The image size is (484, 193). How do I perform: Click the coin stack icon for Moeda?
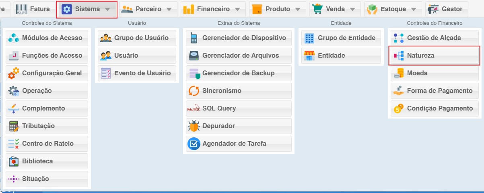point(399,73)
